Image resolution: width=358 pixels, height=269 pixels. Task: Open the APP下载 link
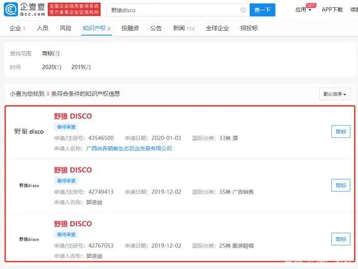(x=332, y=9)
